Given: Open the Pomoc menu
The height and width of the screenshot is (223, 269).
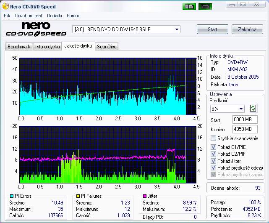Looking at the screenshot, I should click(x=73, y=16).
